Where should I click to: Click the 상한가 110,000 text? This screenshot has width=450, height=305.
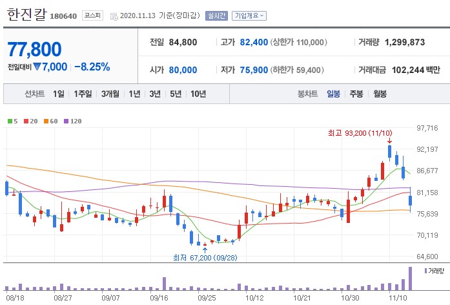click(x=298, y=42)
